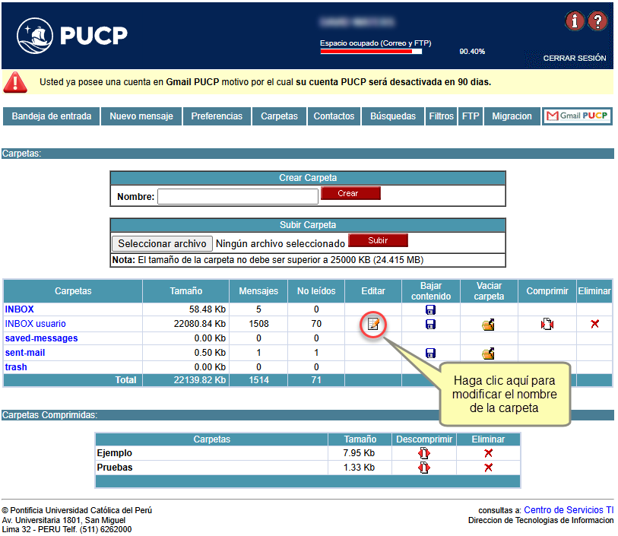Download contents of the INBOX folder
Screen dimensions: 618x536
[x=430, y=310]
